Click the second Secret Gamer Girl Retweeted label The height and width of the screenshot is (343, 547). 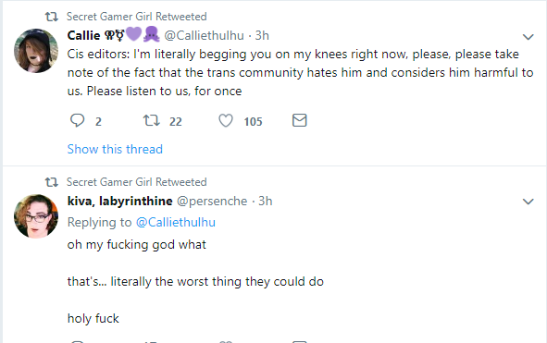point(137,182)
